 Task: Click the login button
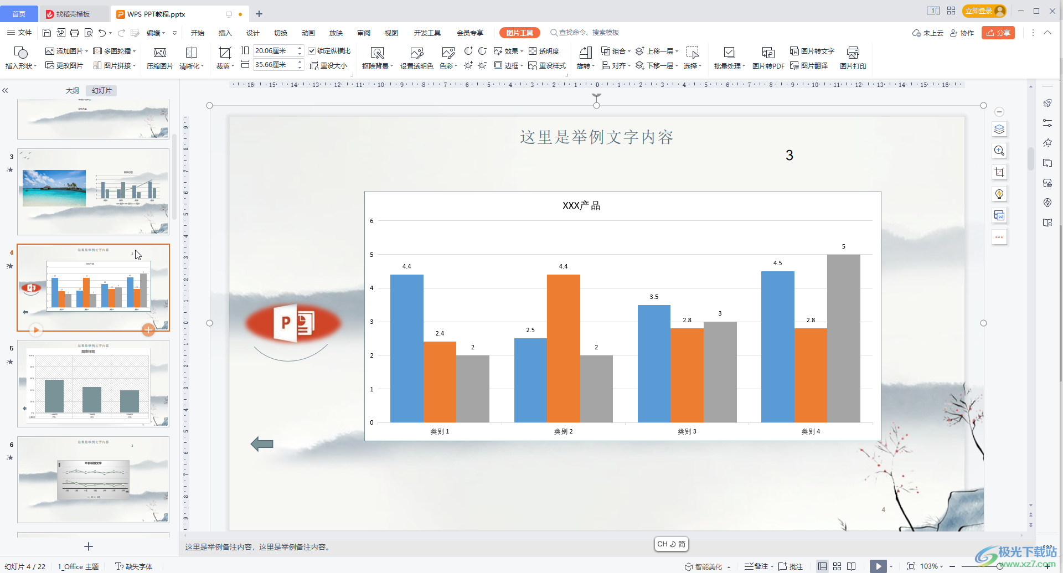pyautogui.click(x=984, y=11)
